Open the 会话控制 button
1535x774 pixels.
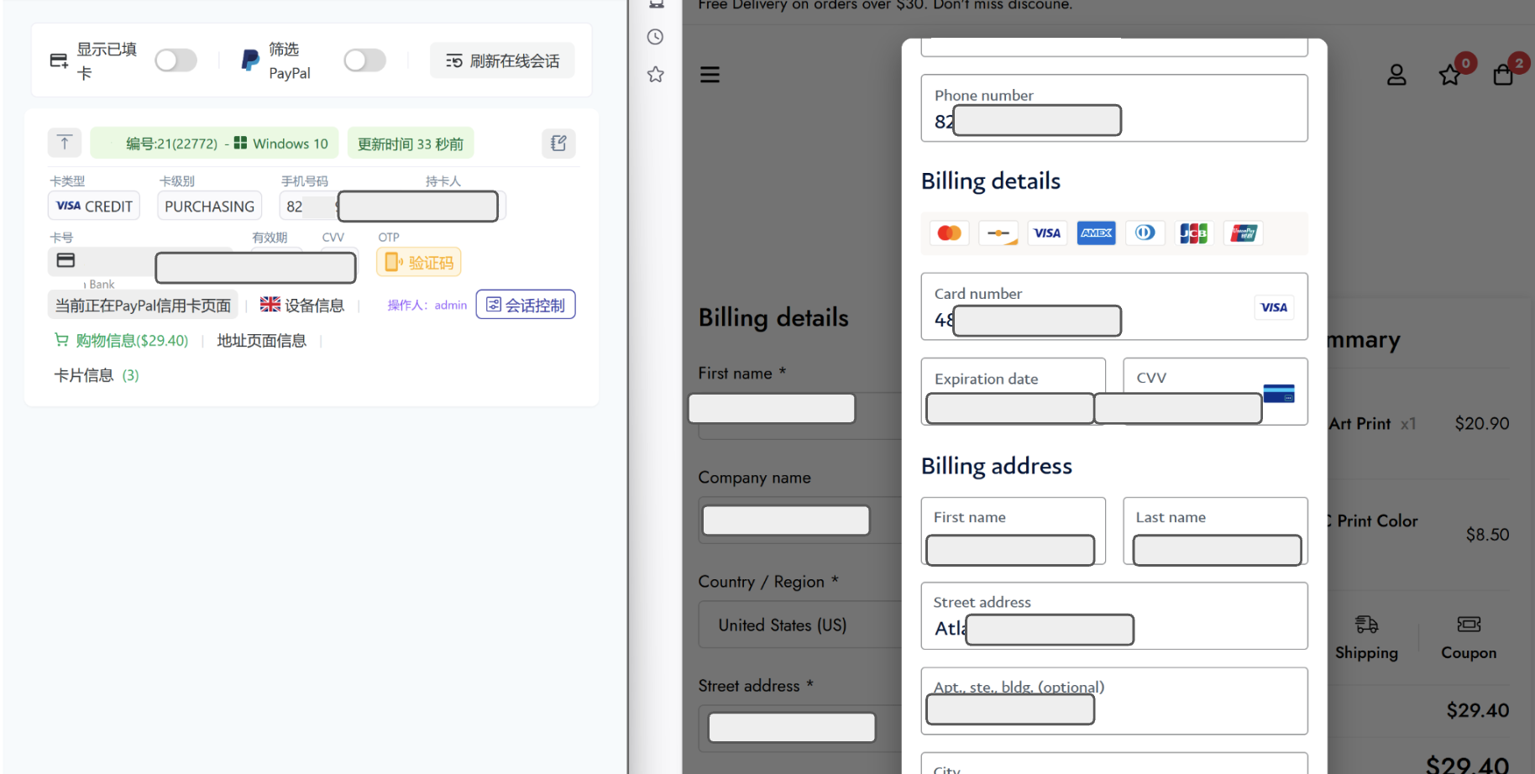pyautogui.click(x=526, y=305)
